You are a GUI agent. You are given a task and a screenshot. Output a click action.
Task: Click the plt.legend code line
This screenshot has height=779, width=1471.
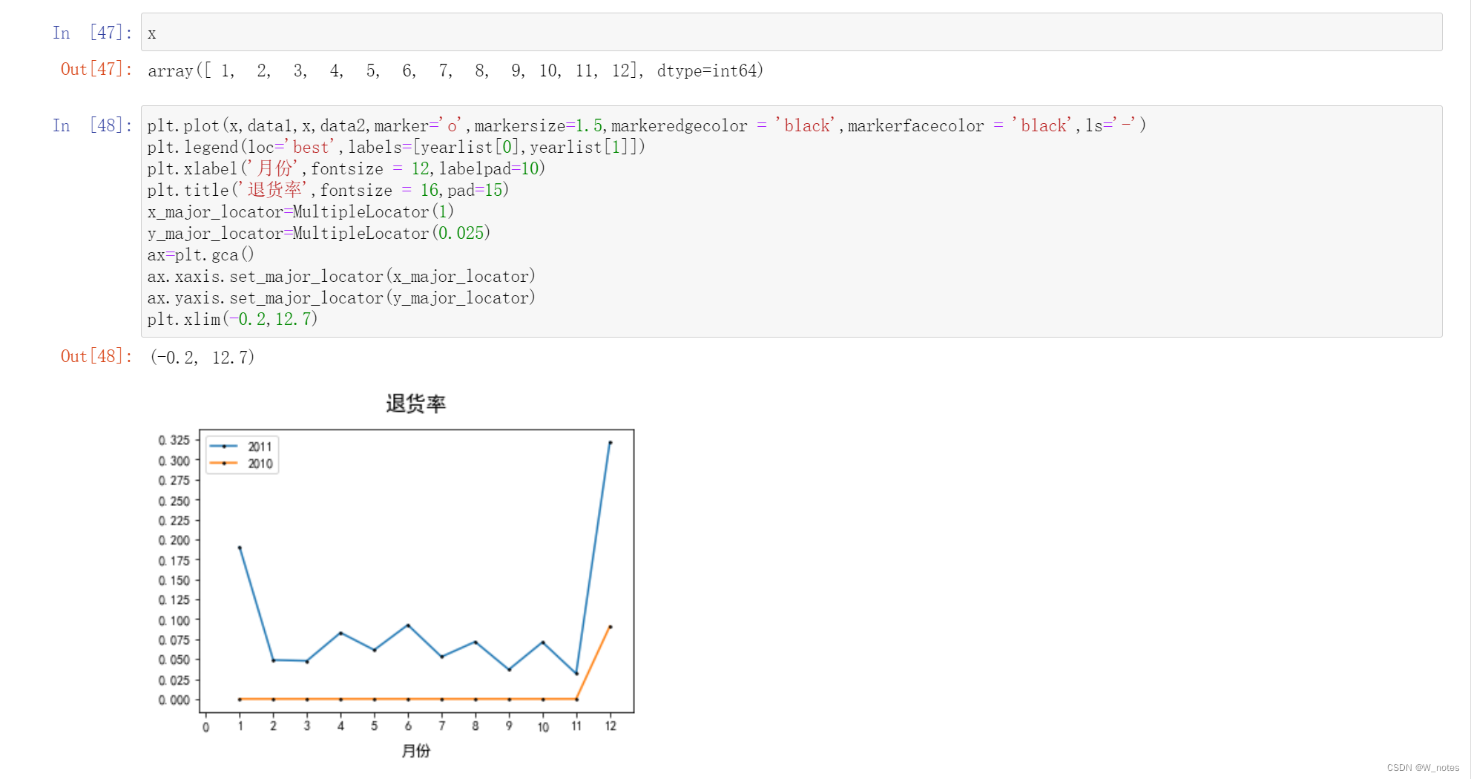[x=396, y=147]
